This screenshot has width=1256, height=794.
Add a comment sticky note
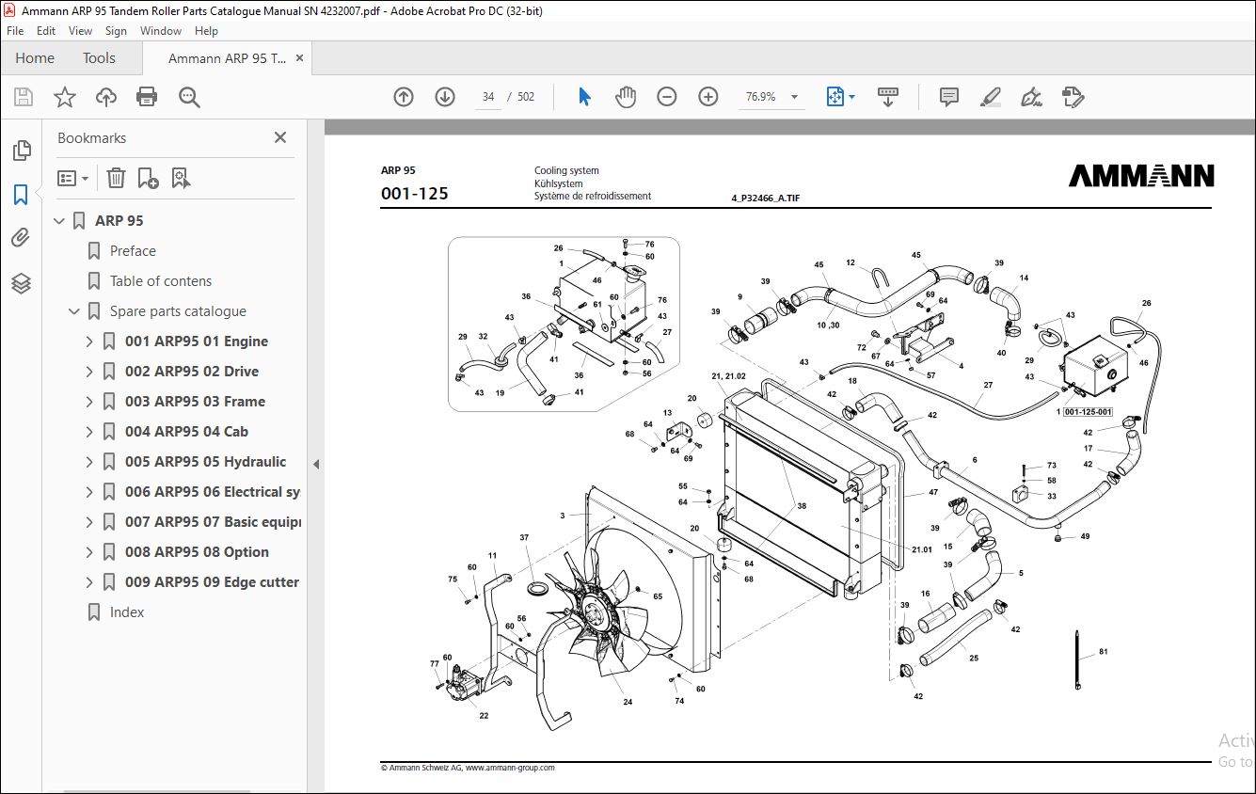949,97
